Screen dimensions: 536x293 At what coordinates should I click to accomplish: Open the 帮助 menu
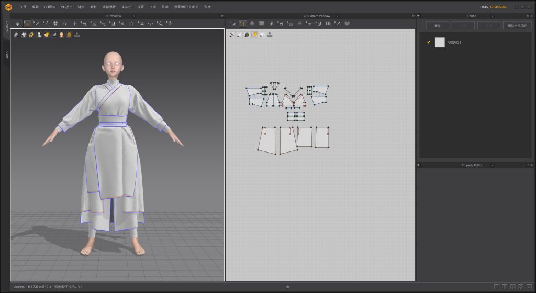[207, 7]
